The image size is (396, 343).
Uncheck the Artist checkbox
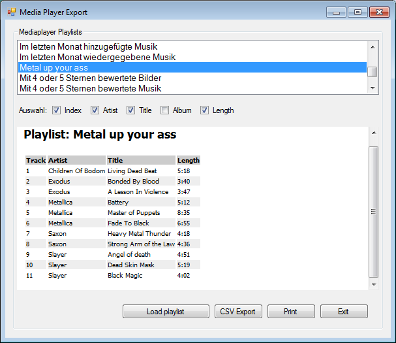point(95,110)
